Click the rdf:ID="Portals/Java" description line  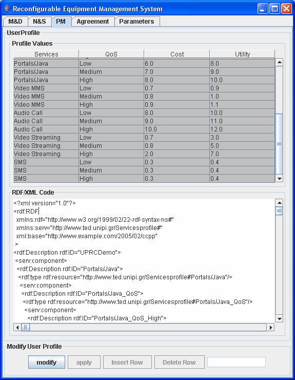pos(70,269)
